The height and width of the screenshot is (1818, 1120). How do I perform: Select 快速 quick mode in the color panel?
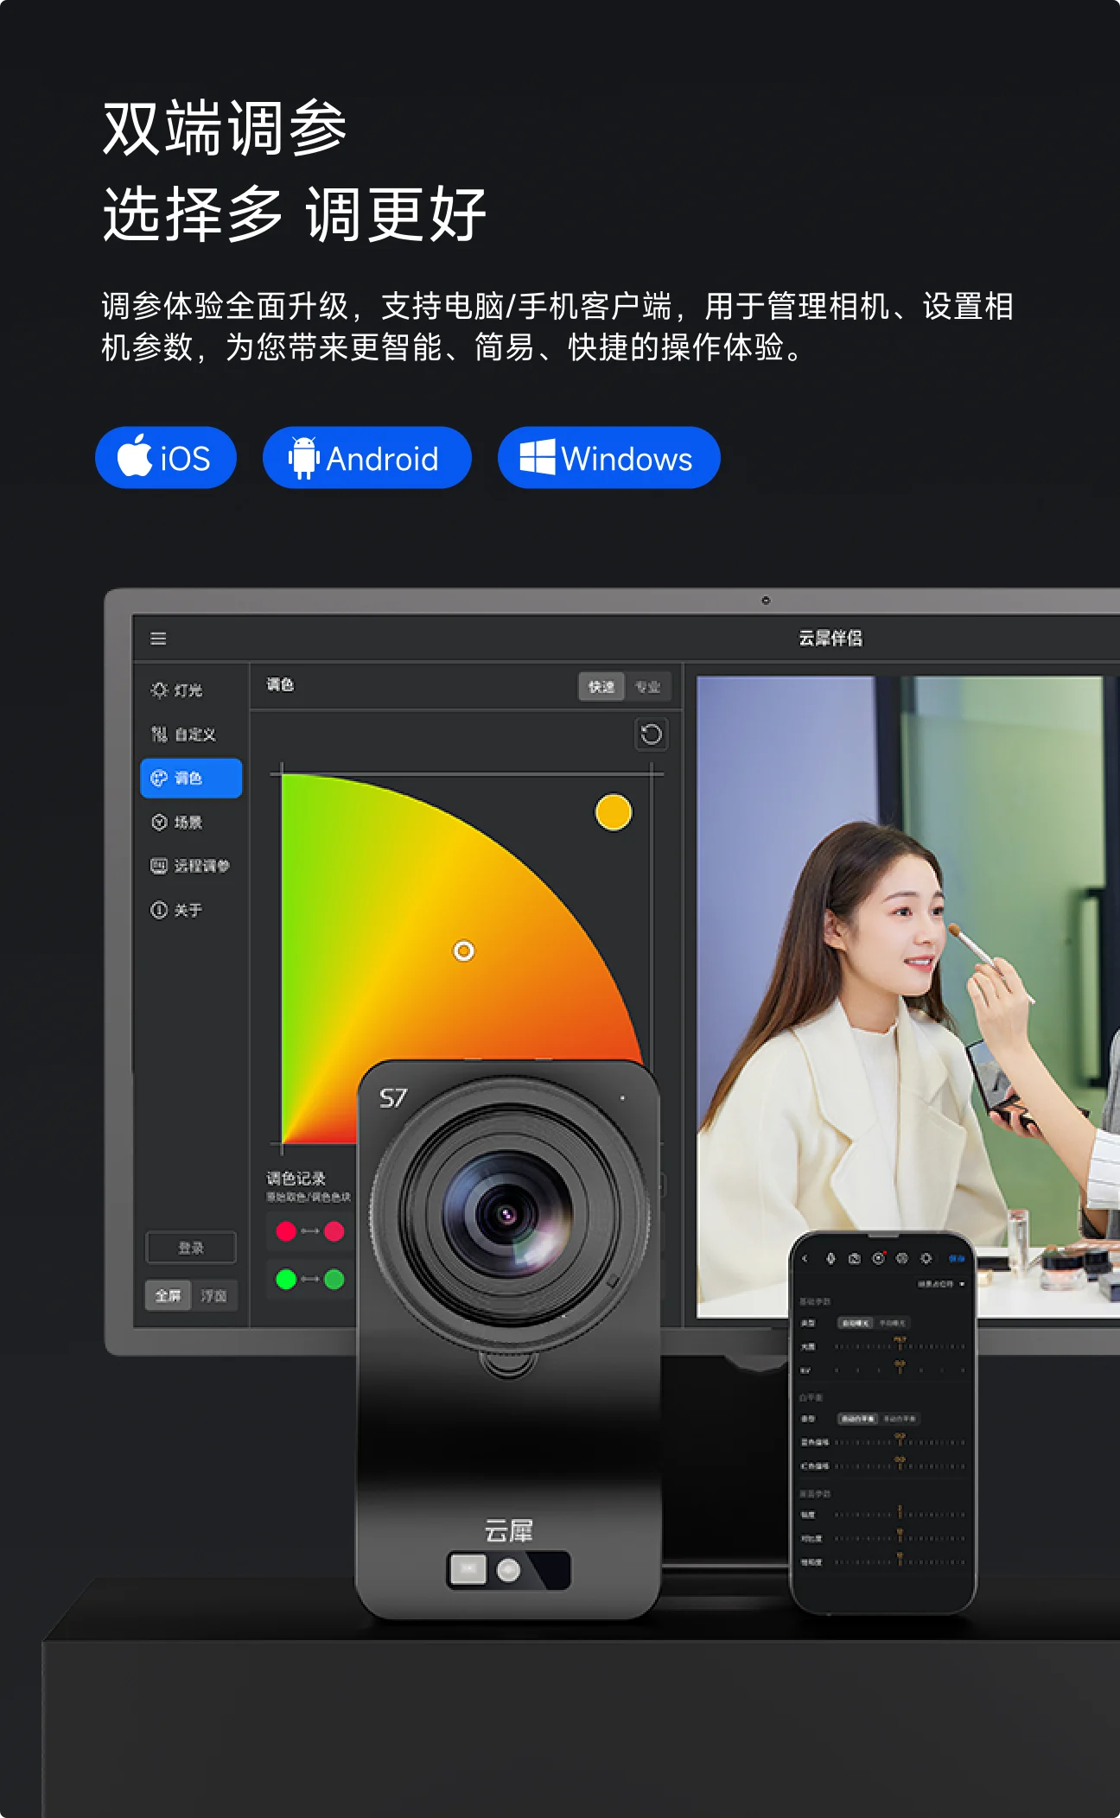[x=601, y=687]
